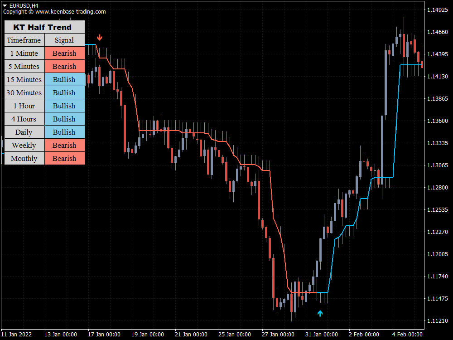Click the 1.13865 price axis label

438,98
